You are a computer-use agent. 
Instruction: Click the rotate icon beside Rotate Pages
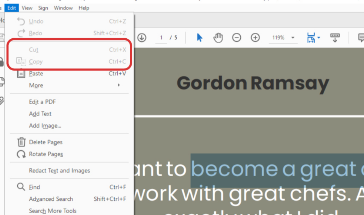[x=21, y=154]
